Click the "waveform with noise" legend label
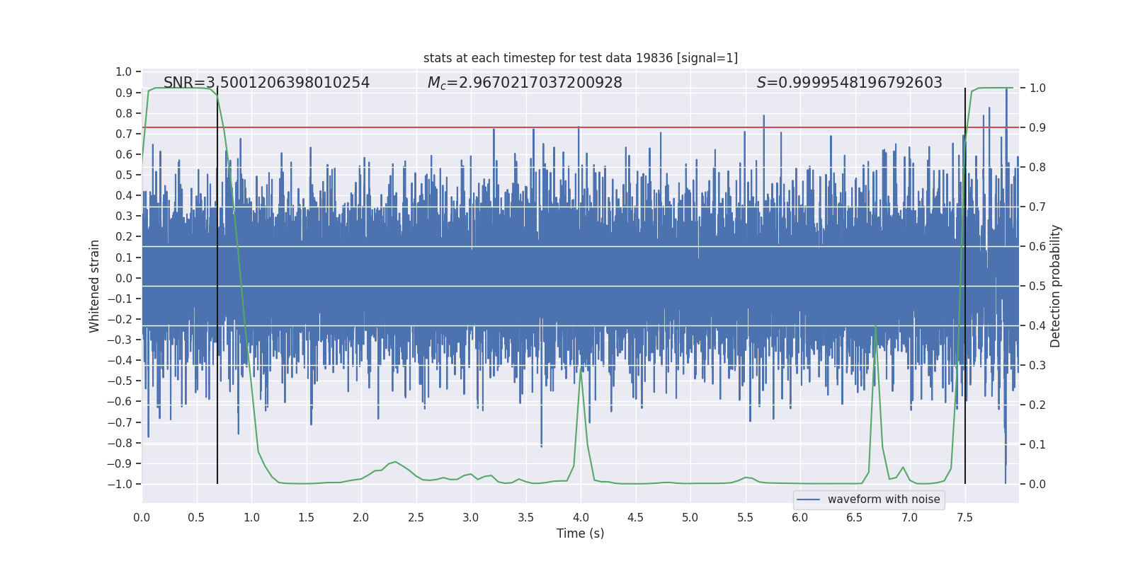The height and width of the screenshot is (566, 1133). click(x=883, y=499)
